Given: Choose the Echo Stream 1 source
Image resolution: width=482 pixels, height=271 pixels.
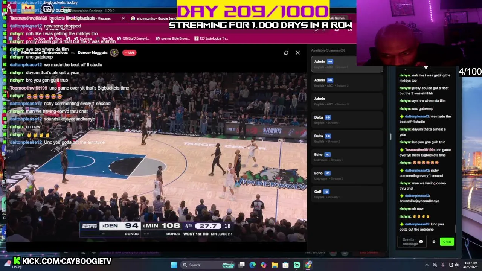Looking at the screenshot, I should (347, 157).
